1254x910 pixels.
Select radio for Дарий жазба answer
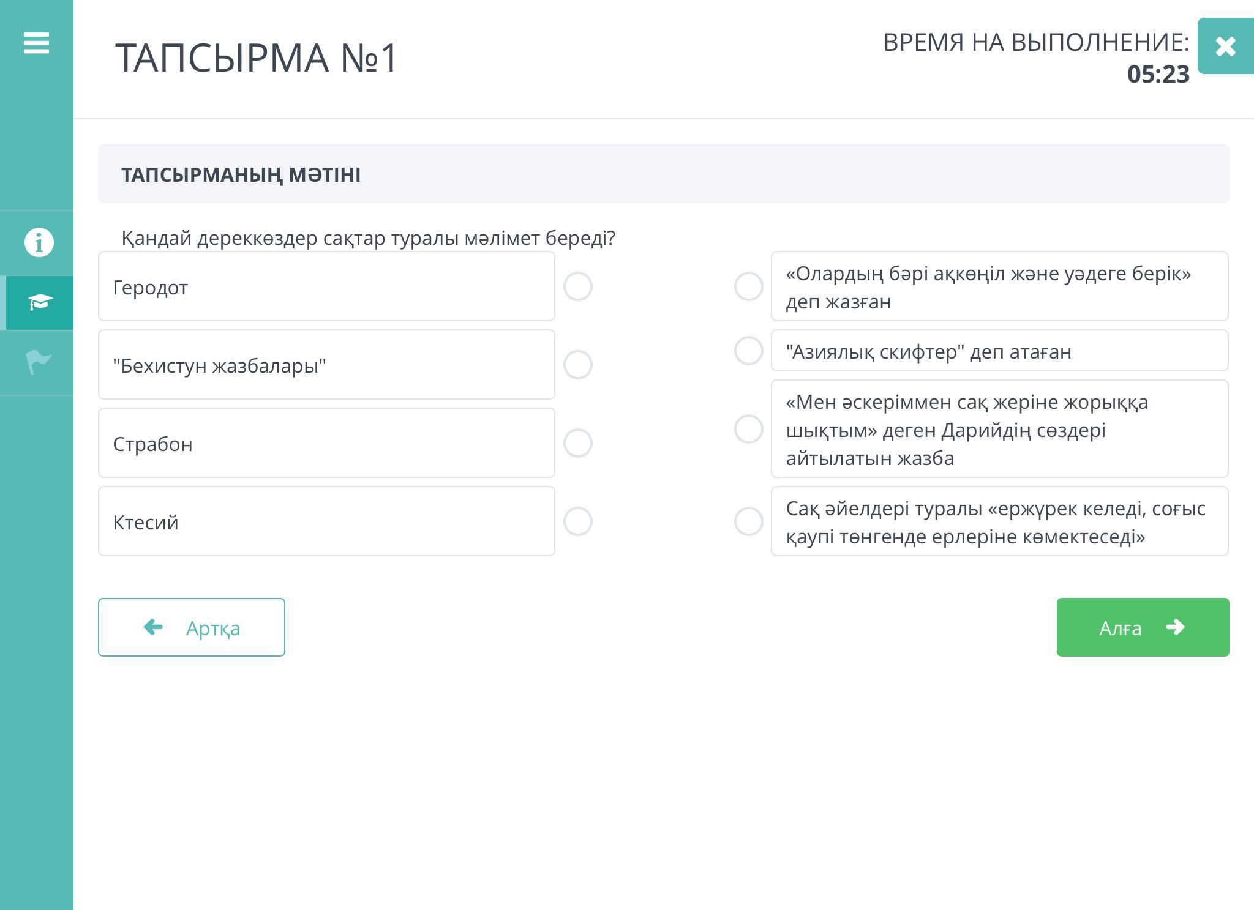click(x=748, y=429)
